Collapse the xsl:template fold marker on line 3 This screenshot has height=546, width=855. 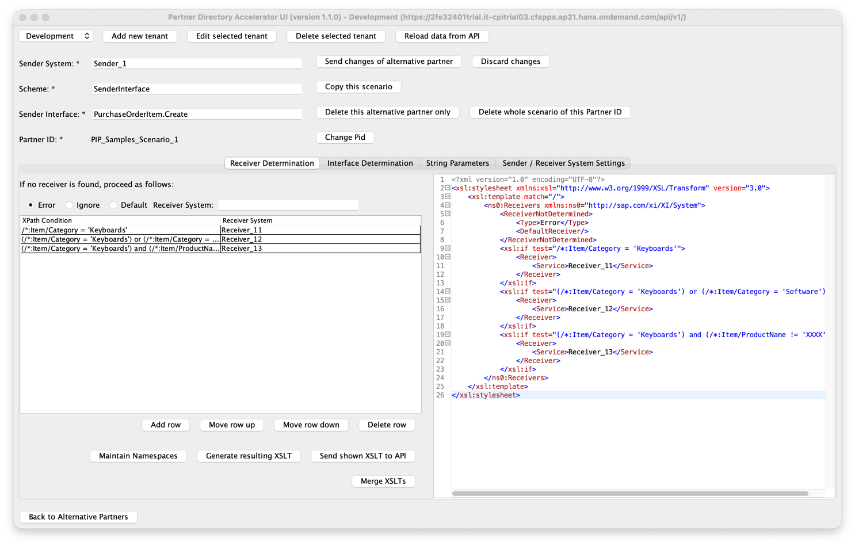[x=448, y=197]
